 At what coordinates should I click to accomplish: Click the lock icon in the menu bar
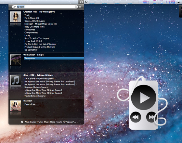tap(178, 2)
